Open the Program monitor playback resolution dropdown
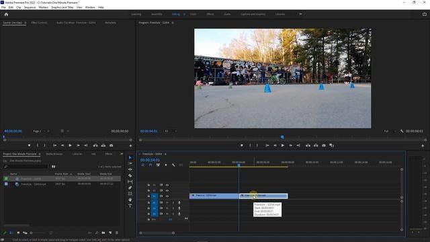Screen dimensions: 430x242 click(390, 131)
